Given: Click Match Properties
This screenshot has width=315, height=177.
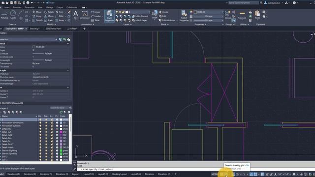Looking at the screenshot, I should click(x=184, y=16).
